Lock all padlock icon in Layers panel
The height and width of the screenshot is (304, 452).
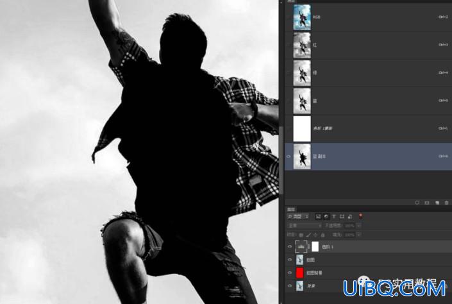pos(323,235)
